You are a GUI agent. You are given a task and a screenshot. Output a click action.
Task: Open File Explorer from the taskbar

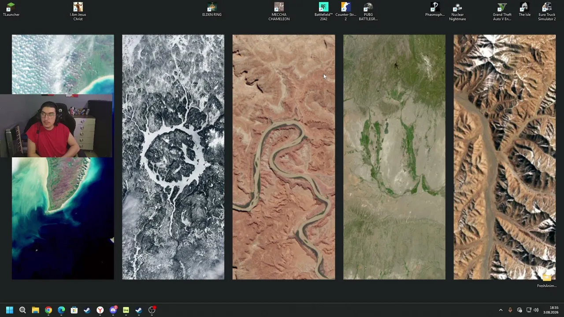click(35, 310)
